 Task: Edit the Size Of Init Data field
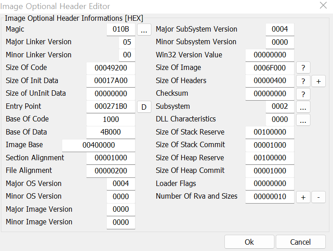[x=111, y=81]
